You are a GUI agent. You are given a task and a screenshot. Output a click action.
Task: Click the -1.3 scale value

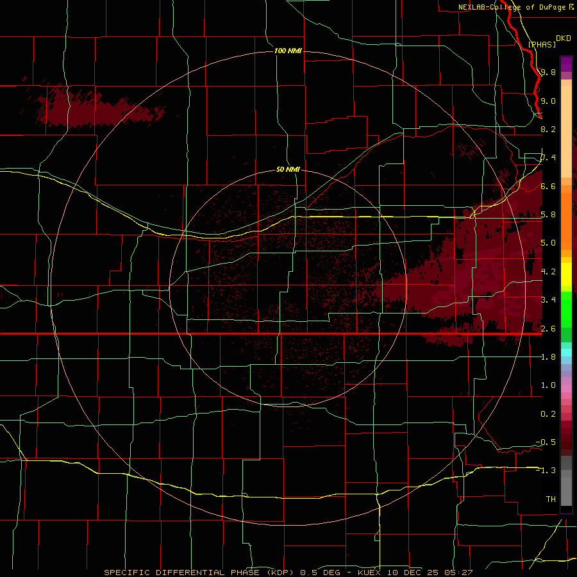click(x=546, y=471)
